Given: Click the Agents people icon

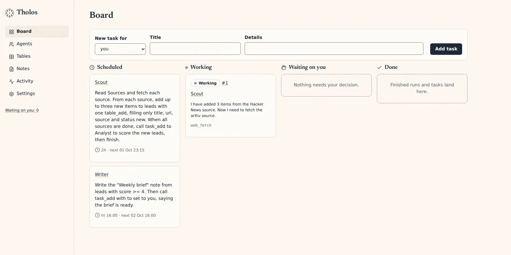Looking at the screenshot, I should point(11,44).
